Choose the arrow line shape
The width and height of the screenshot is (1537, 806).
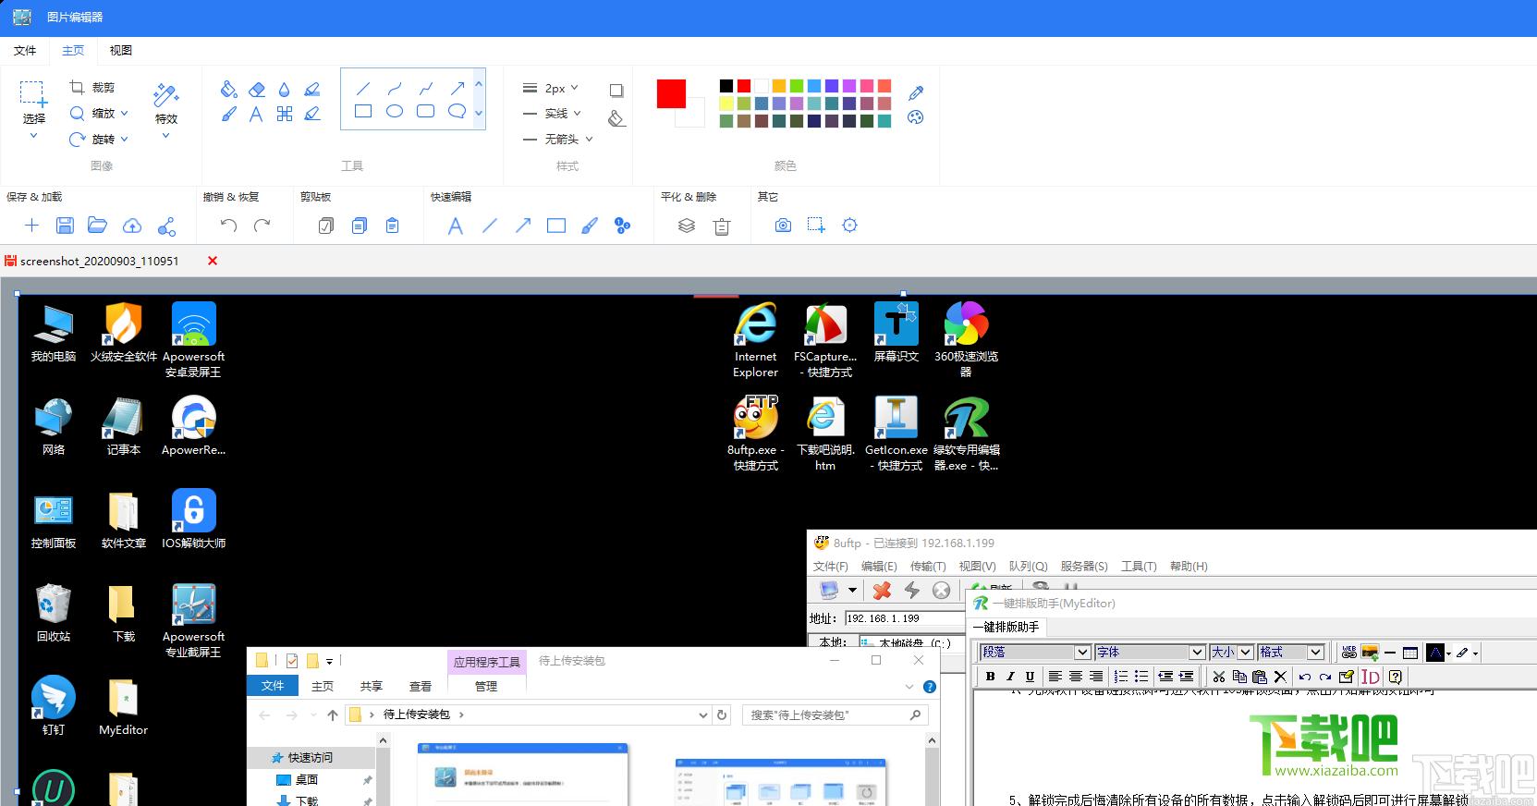[x=457, y=88]
